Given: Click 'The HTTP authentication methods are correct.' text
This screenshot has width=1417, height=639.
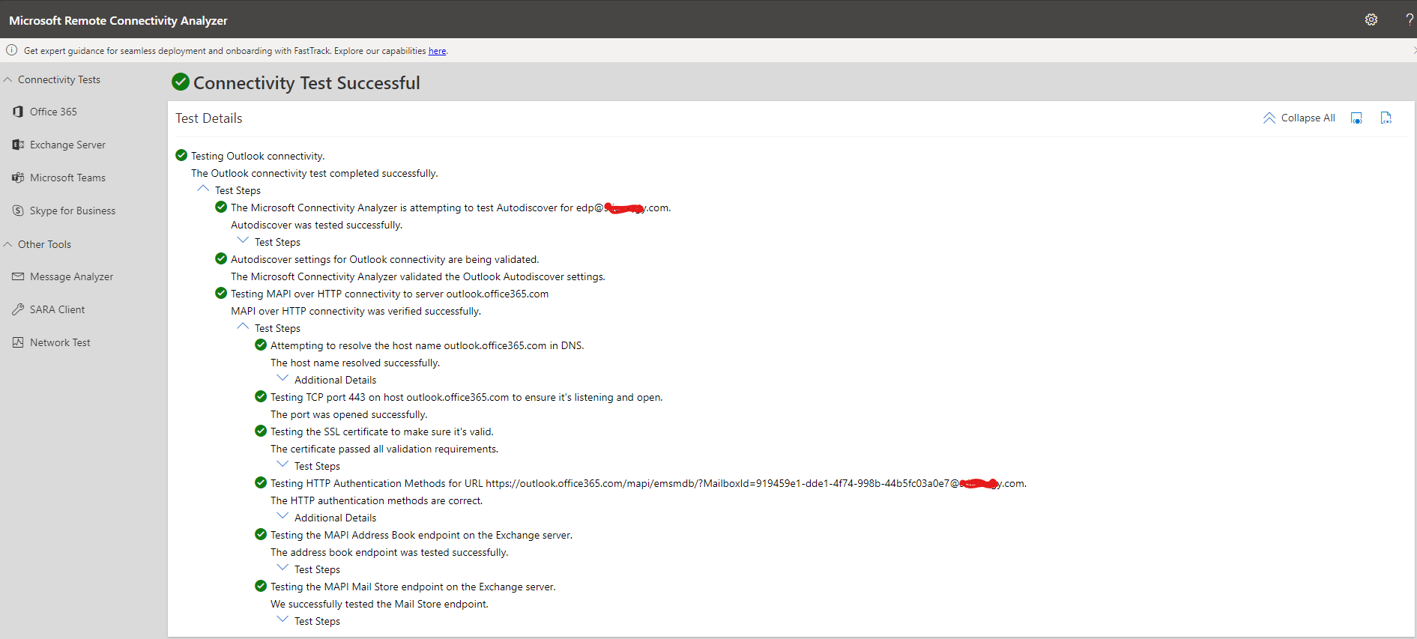Looking at the screenshot, I should pos(376,500).
